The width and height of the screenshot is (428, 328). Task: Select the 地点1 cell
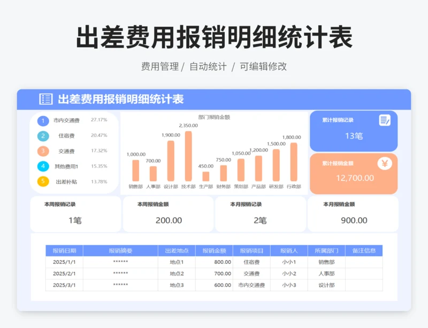[177, 262]
